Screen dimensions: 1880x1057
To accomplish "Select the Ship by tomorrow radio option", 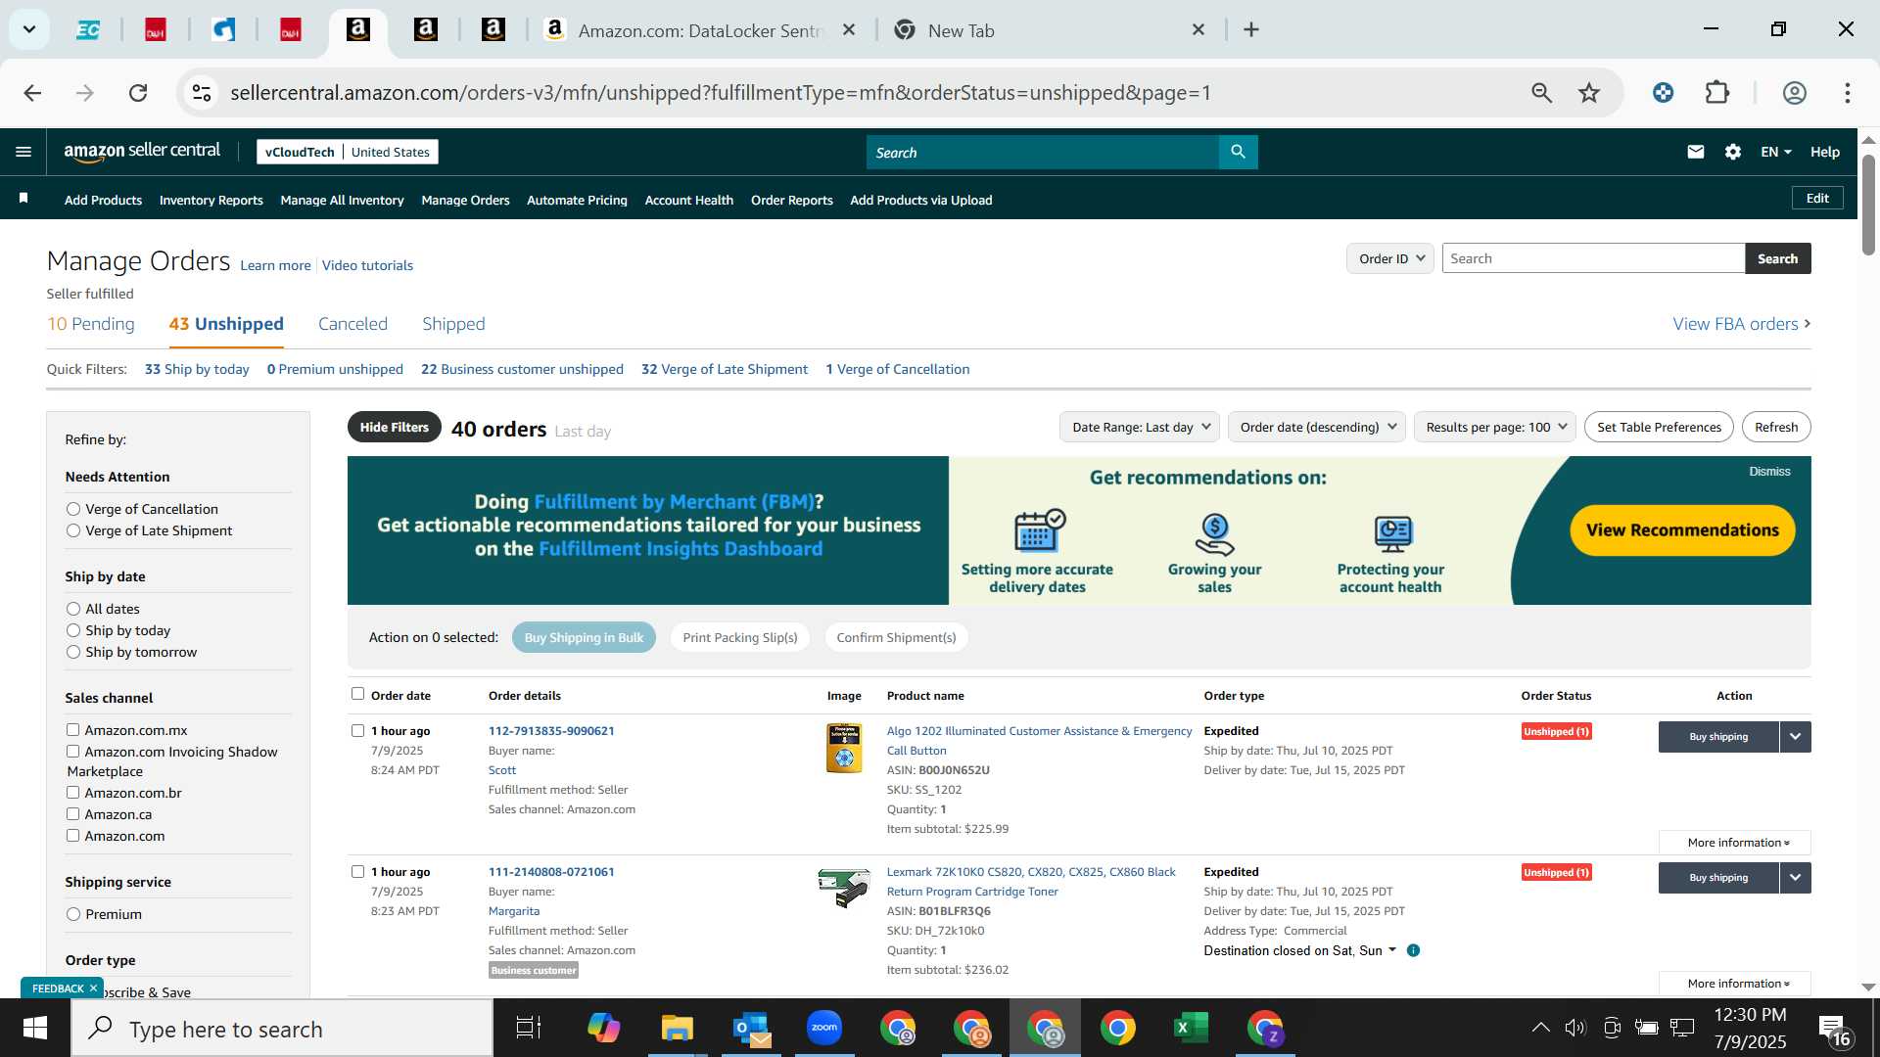I will 73,652.
